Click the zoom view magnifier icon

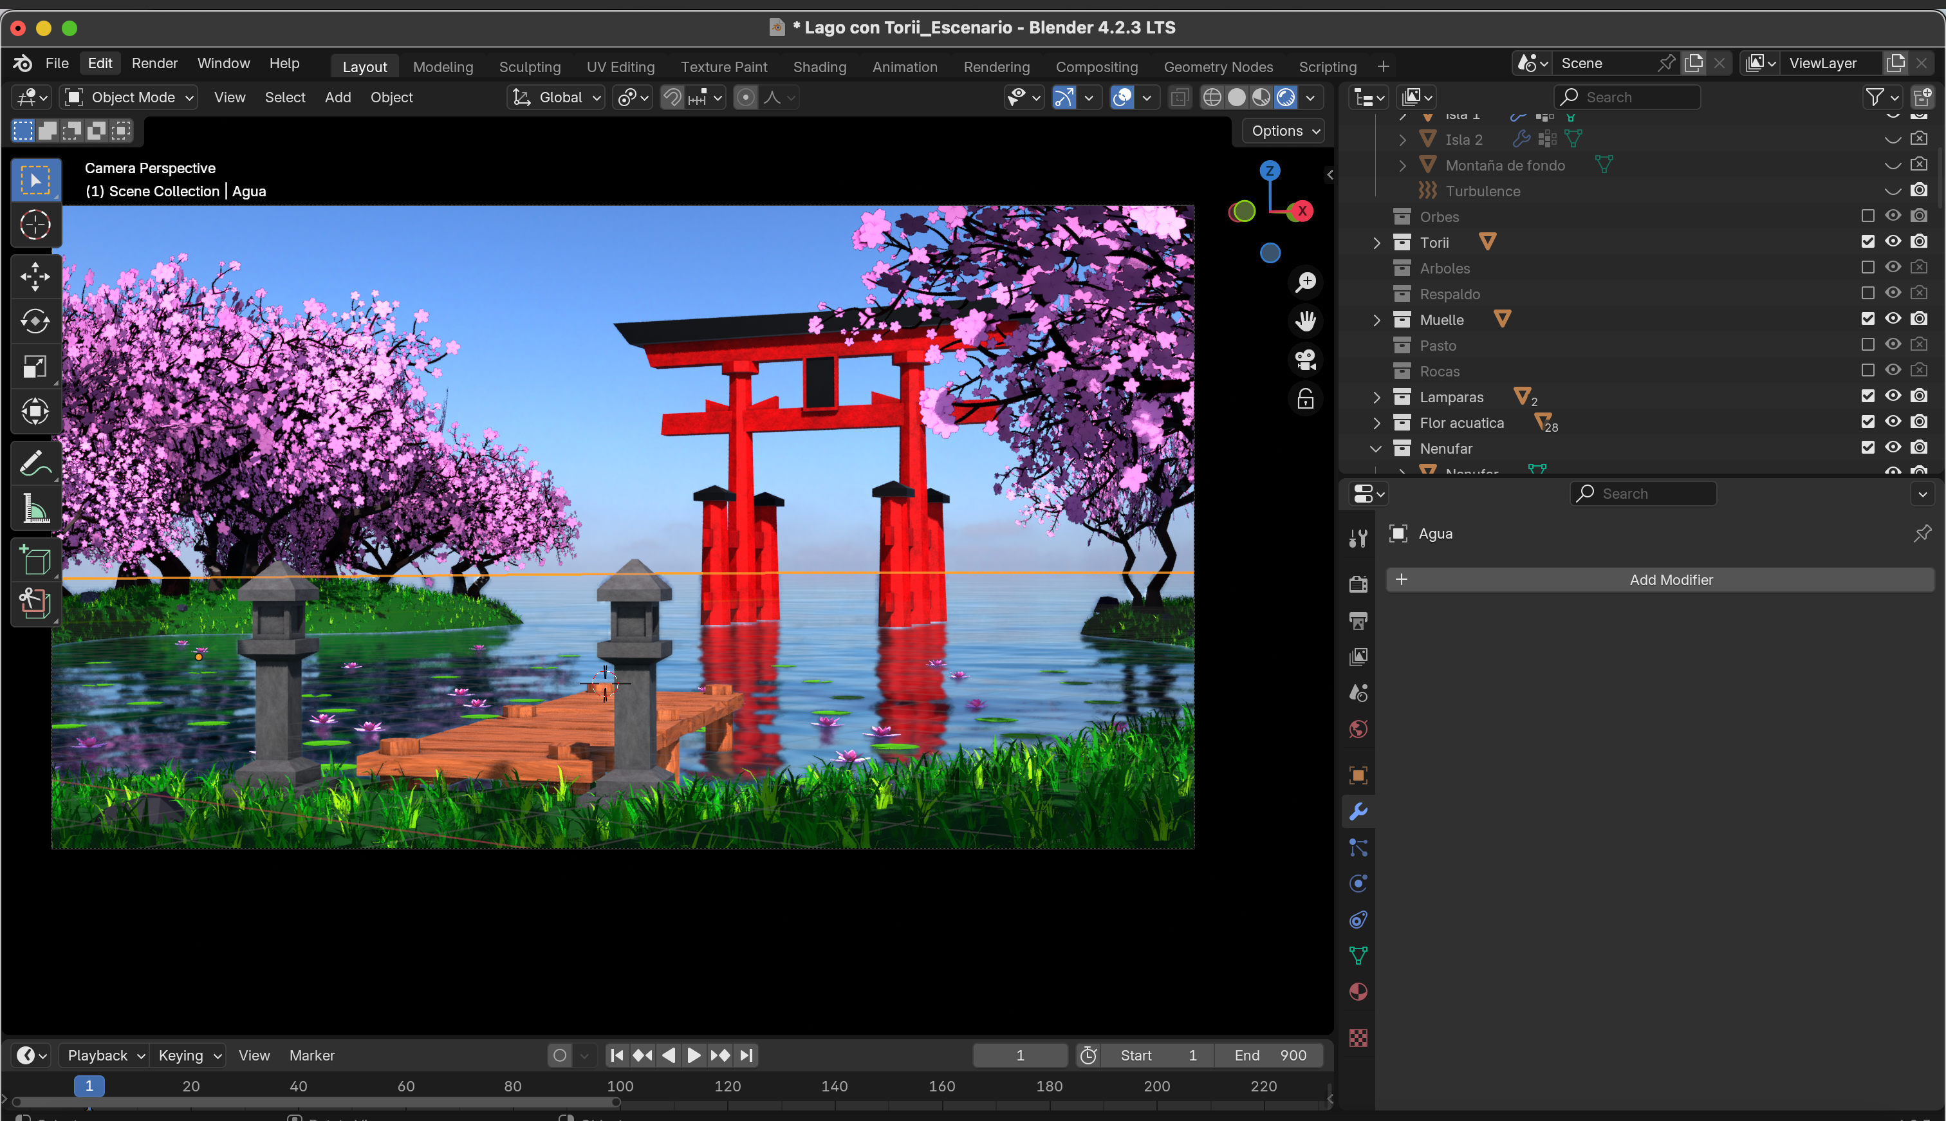[x=1306, y=282]
